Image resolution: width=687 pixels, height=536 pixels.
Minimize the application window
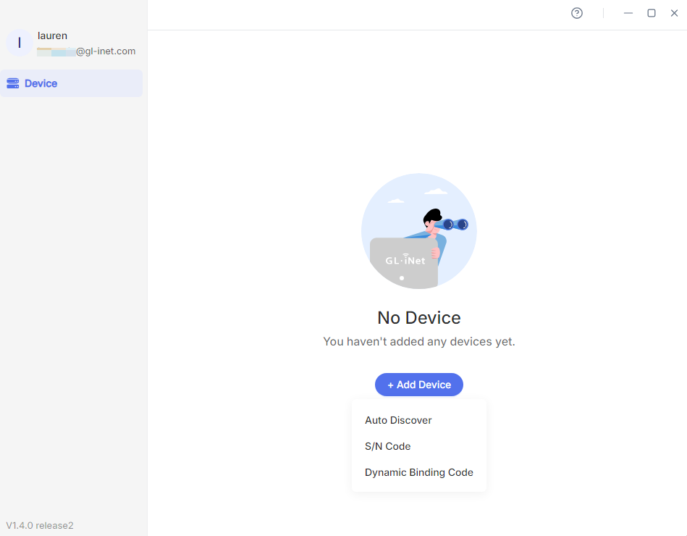tap(628, 13)
